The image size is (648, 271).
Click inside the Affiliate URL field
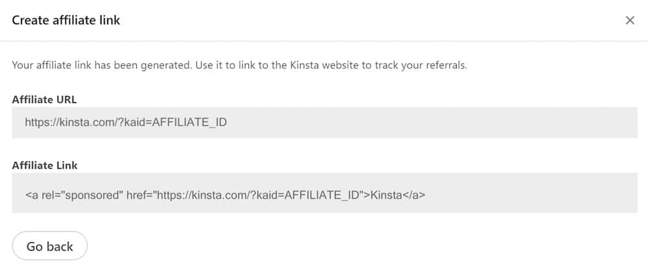tap(324, 123)
